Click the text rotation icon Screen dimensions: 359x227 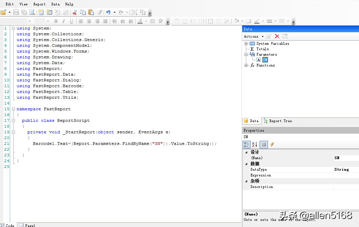point(161,21)
